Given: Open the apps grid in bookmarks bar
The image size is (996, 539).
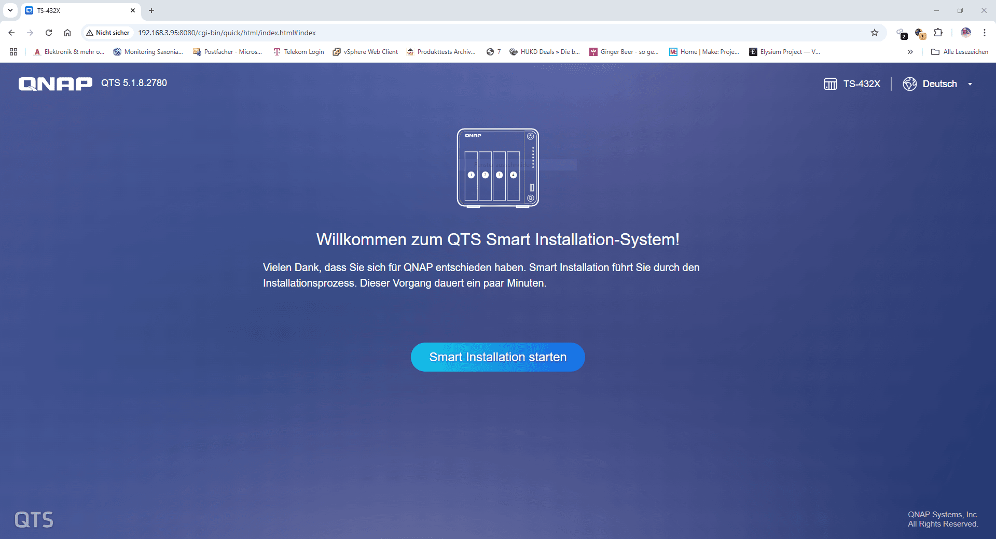Looking at the screenshot, I should tap(13, 52).
